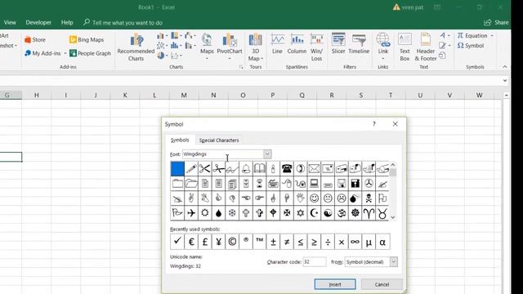The height and width of the screenshot is (294, 523).
Task: Pick the check mark recently used symbol
Action: 177,242
